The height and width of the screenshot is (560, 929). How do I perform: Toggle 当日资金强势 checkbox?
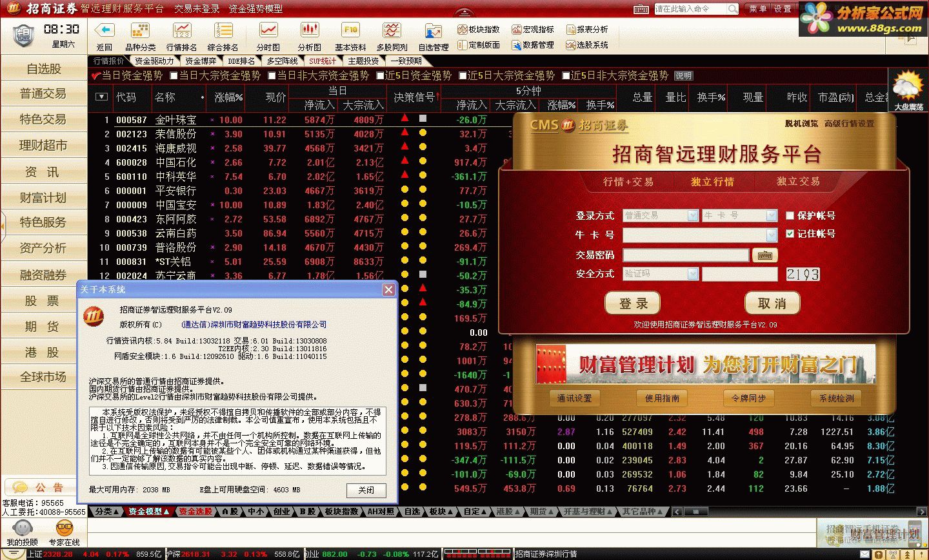96,76
